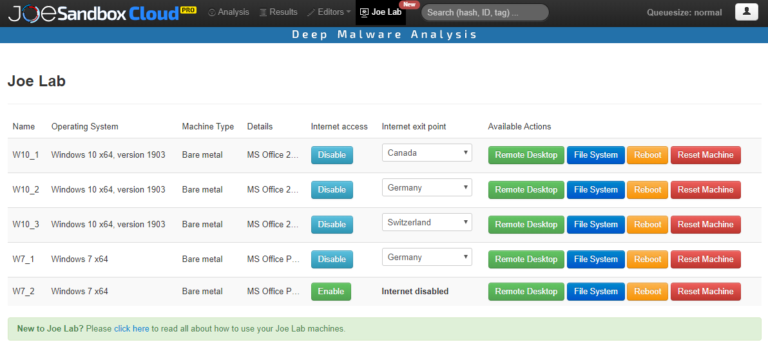Enable internet access for W7_2
This screenshot has height=347, width=768.
(x=331, y=292)
